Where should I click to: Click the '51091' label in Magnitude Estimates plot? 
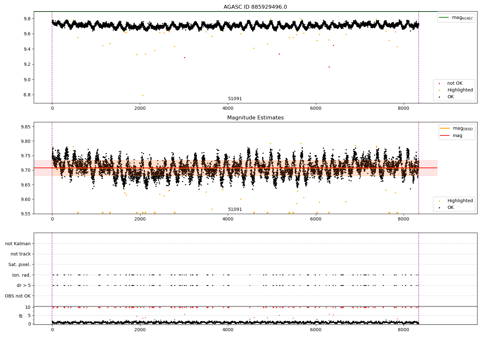coord(235,210)
